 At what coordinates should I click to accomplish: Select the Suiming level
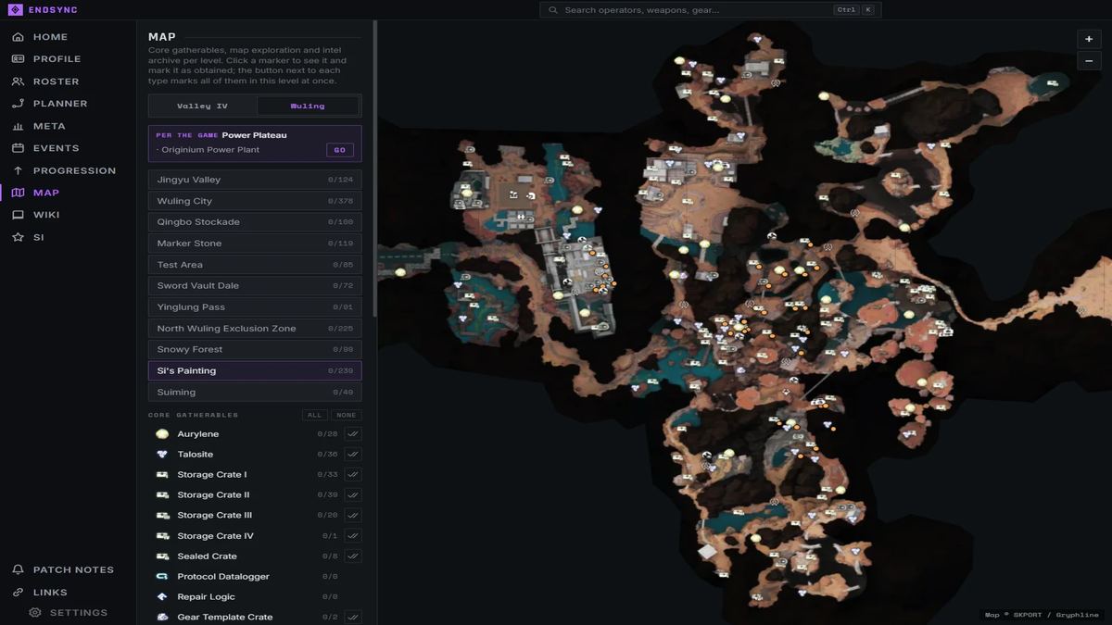point(255,393)
